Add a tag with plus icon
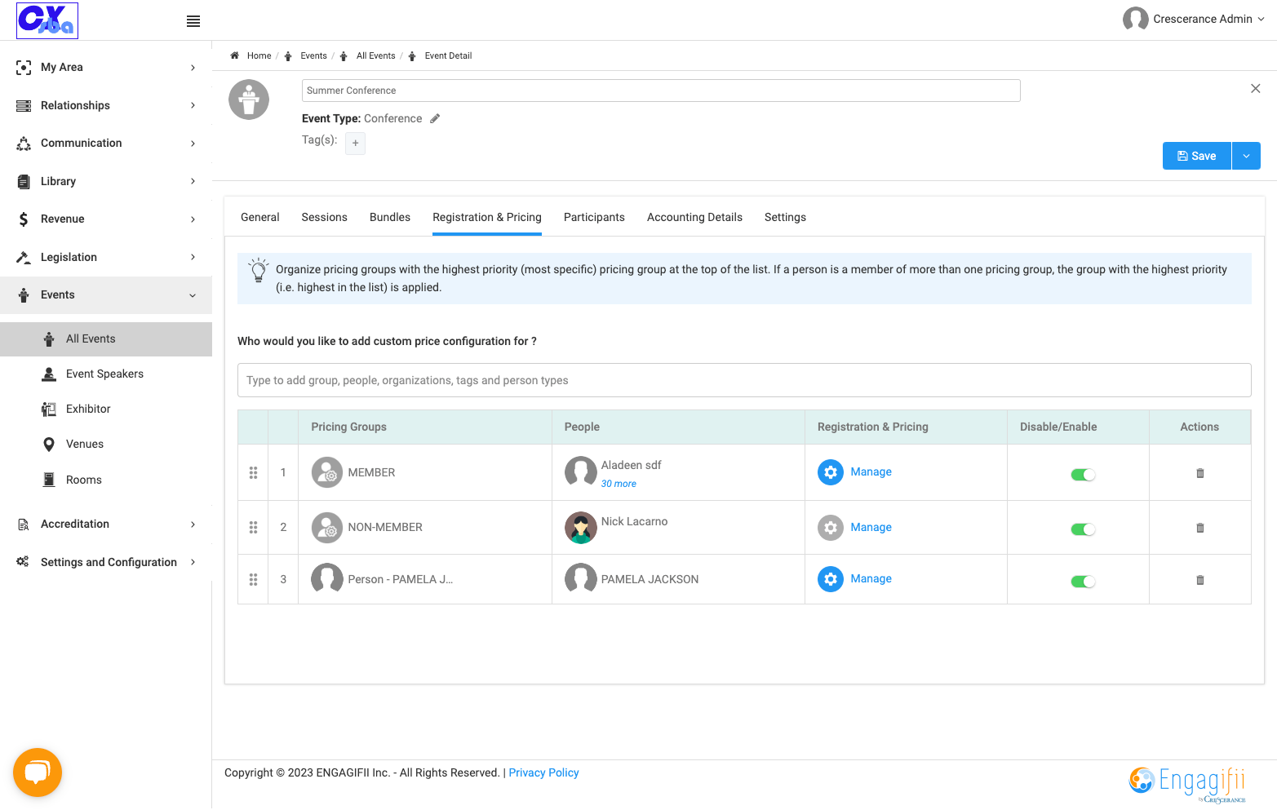 coord(355,144)
